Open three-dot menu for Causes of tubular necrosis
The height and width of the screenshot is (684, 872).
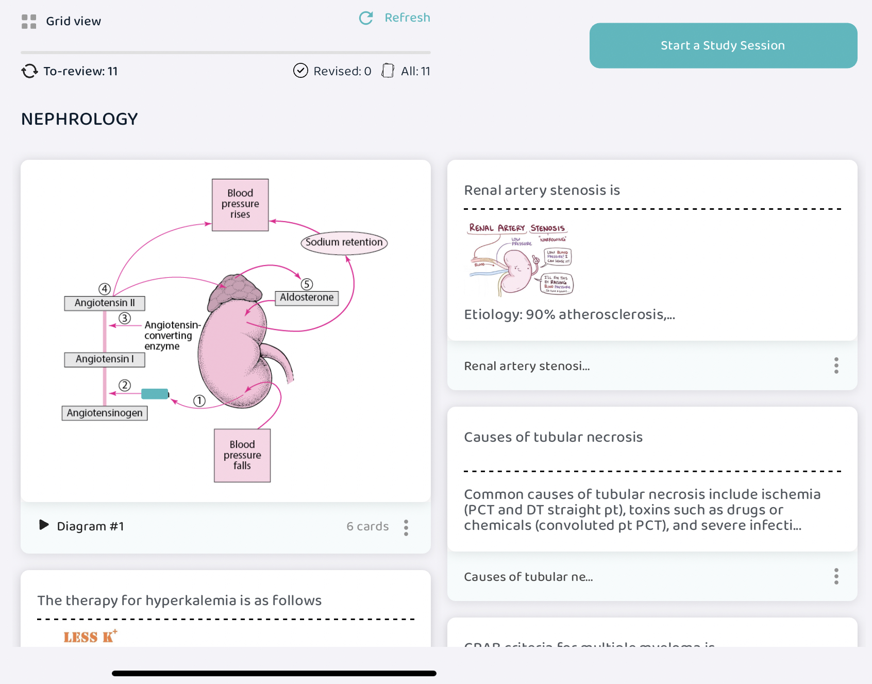(x=836, y=576)
